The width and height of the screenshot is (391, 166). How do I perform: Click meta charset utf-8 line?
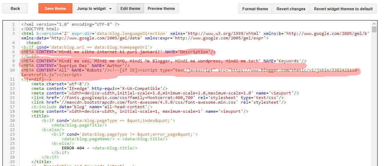(x=60, y=84)
